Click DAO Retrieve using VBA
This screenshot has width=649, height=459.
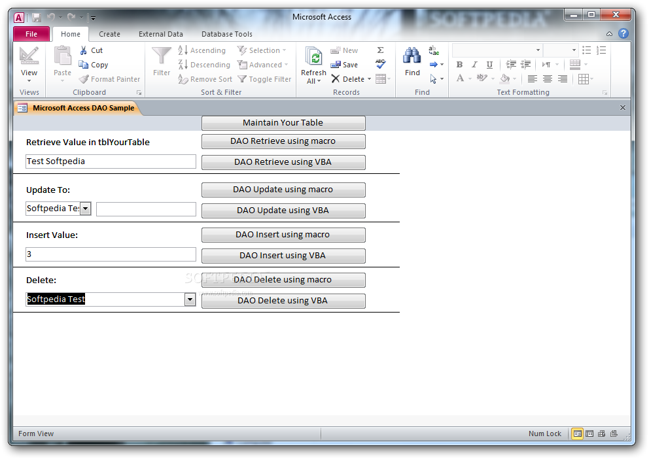[283, 162]
